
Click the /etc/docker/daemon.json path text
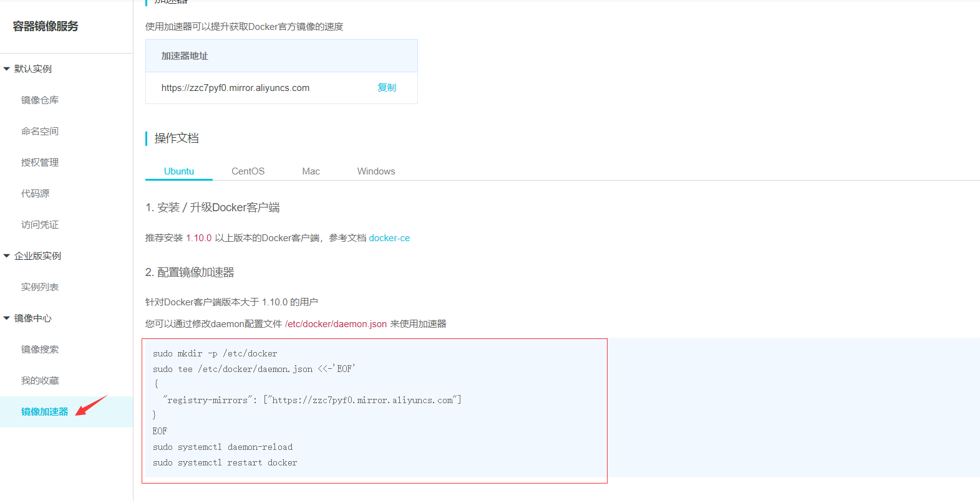pos(336,324)
